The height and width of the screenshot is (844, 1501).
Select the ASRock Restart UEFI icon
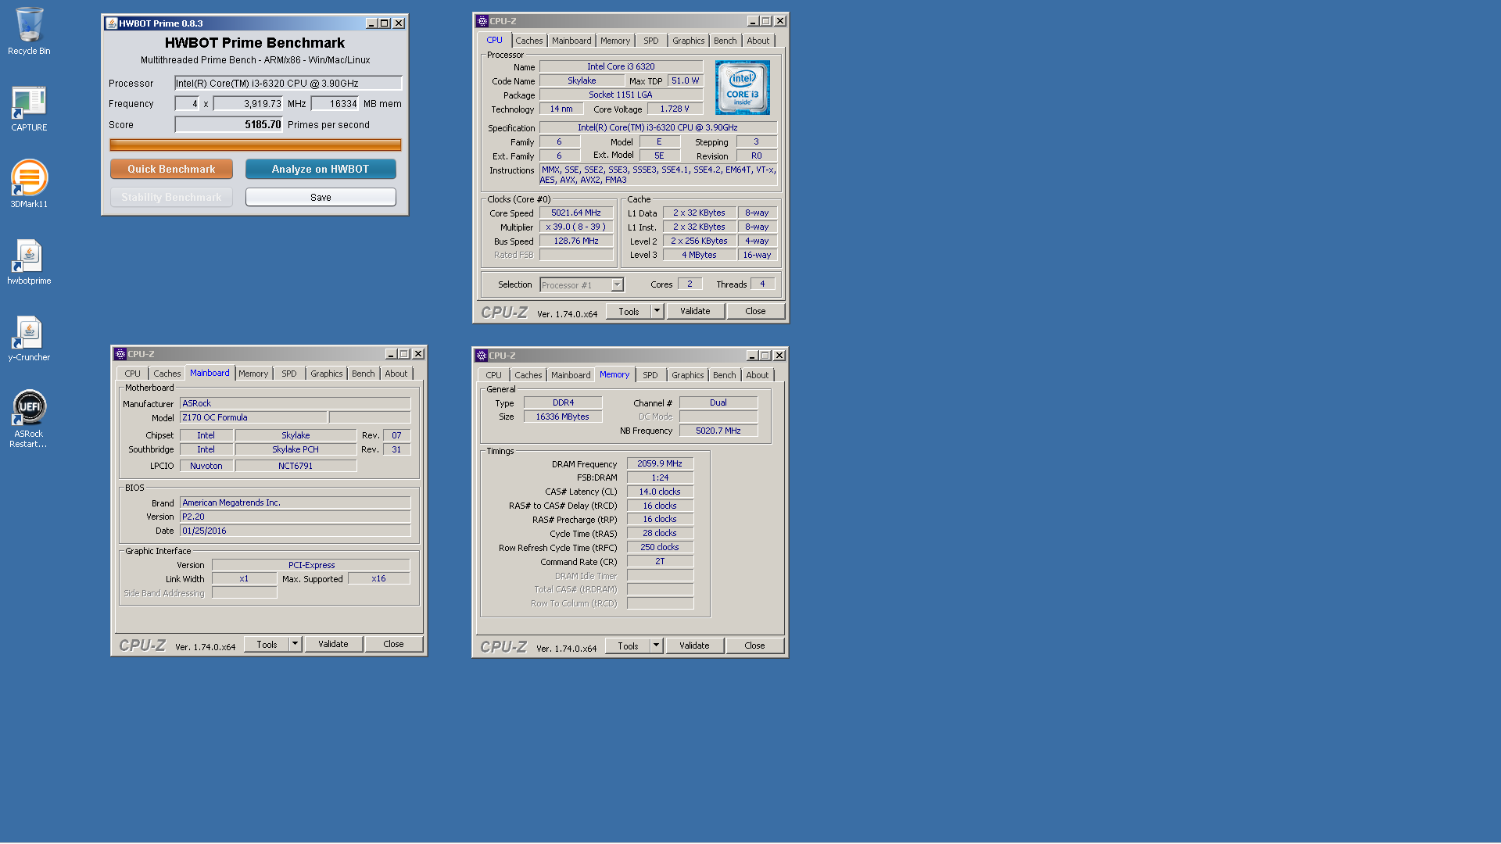click(29, 419)
